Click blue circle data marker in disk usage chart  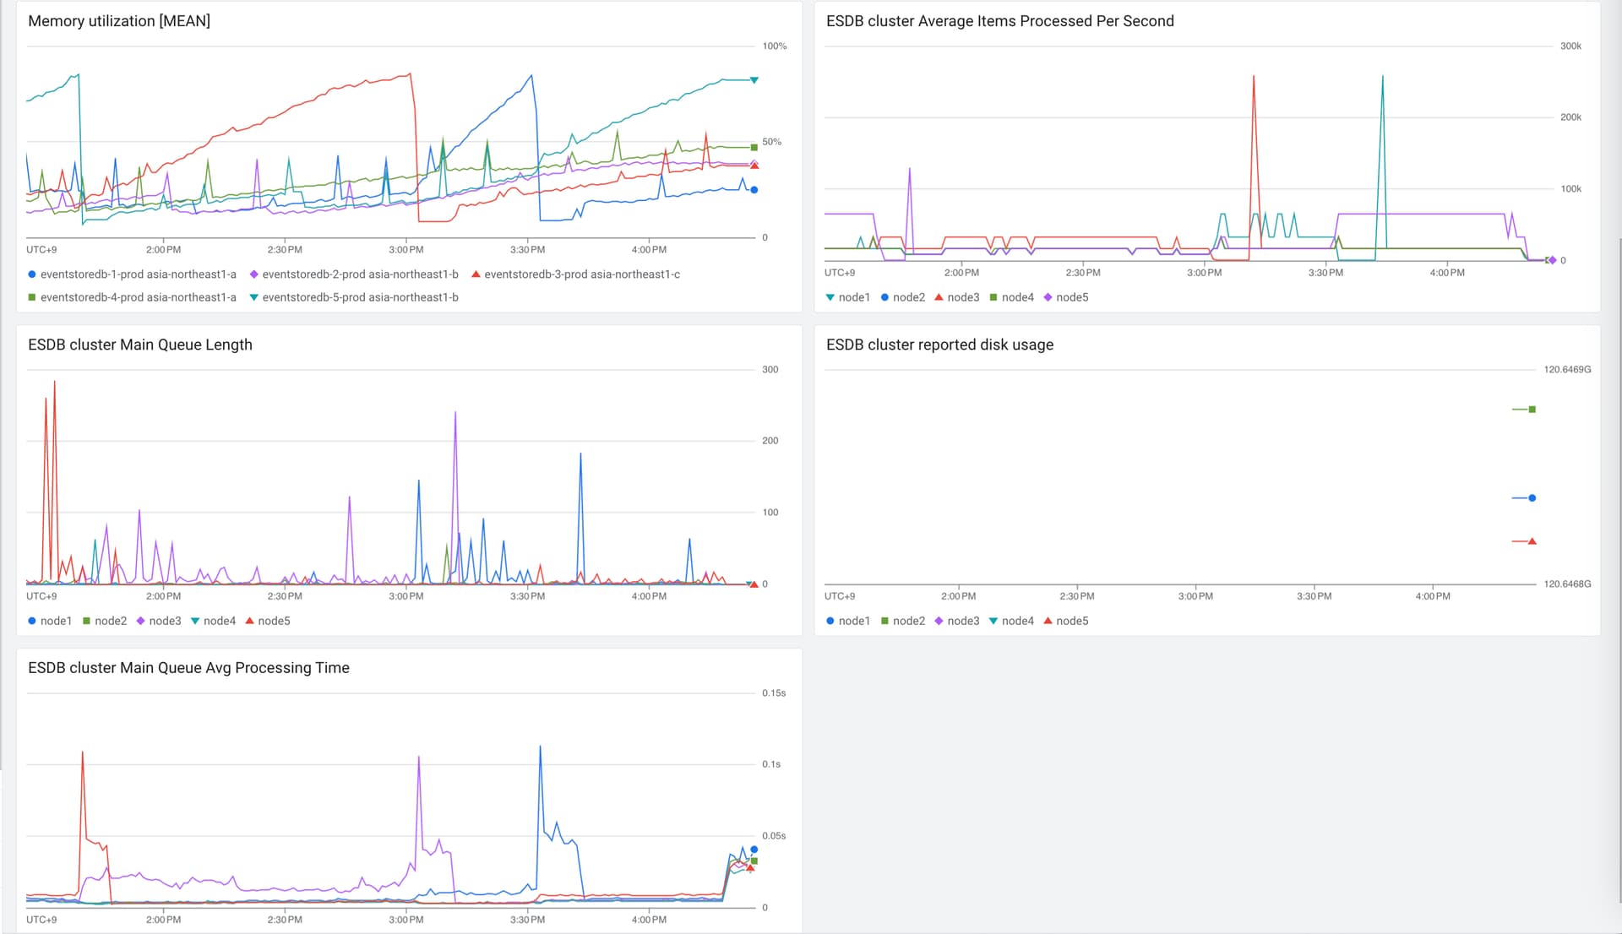(1532, 498)
